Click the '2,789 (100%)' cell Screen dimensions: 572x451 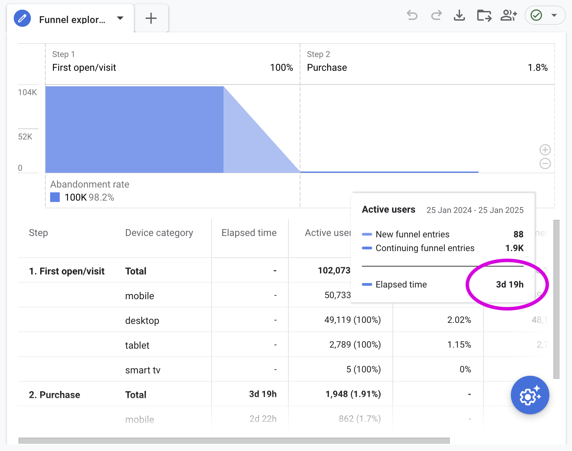coord(355,345)
